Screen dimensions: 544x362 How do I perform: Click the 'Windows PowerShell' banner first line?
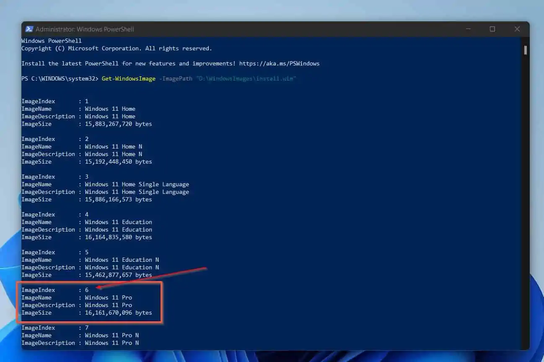52,41
